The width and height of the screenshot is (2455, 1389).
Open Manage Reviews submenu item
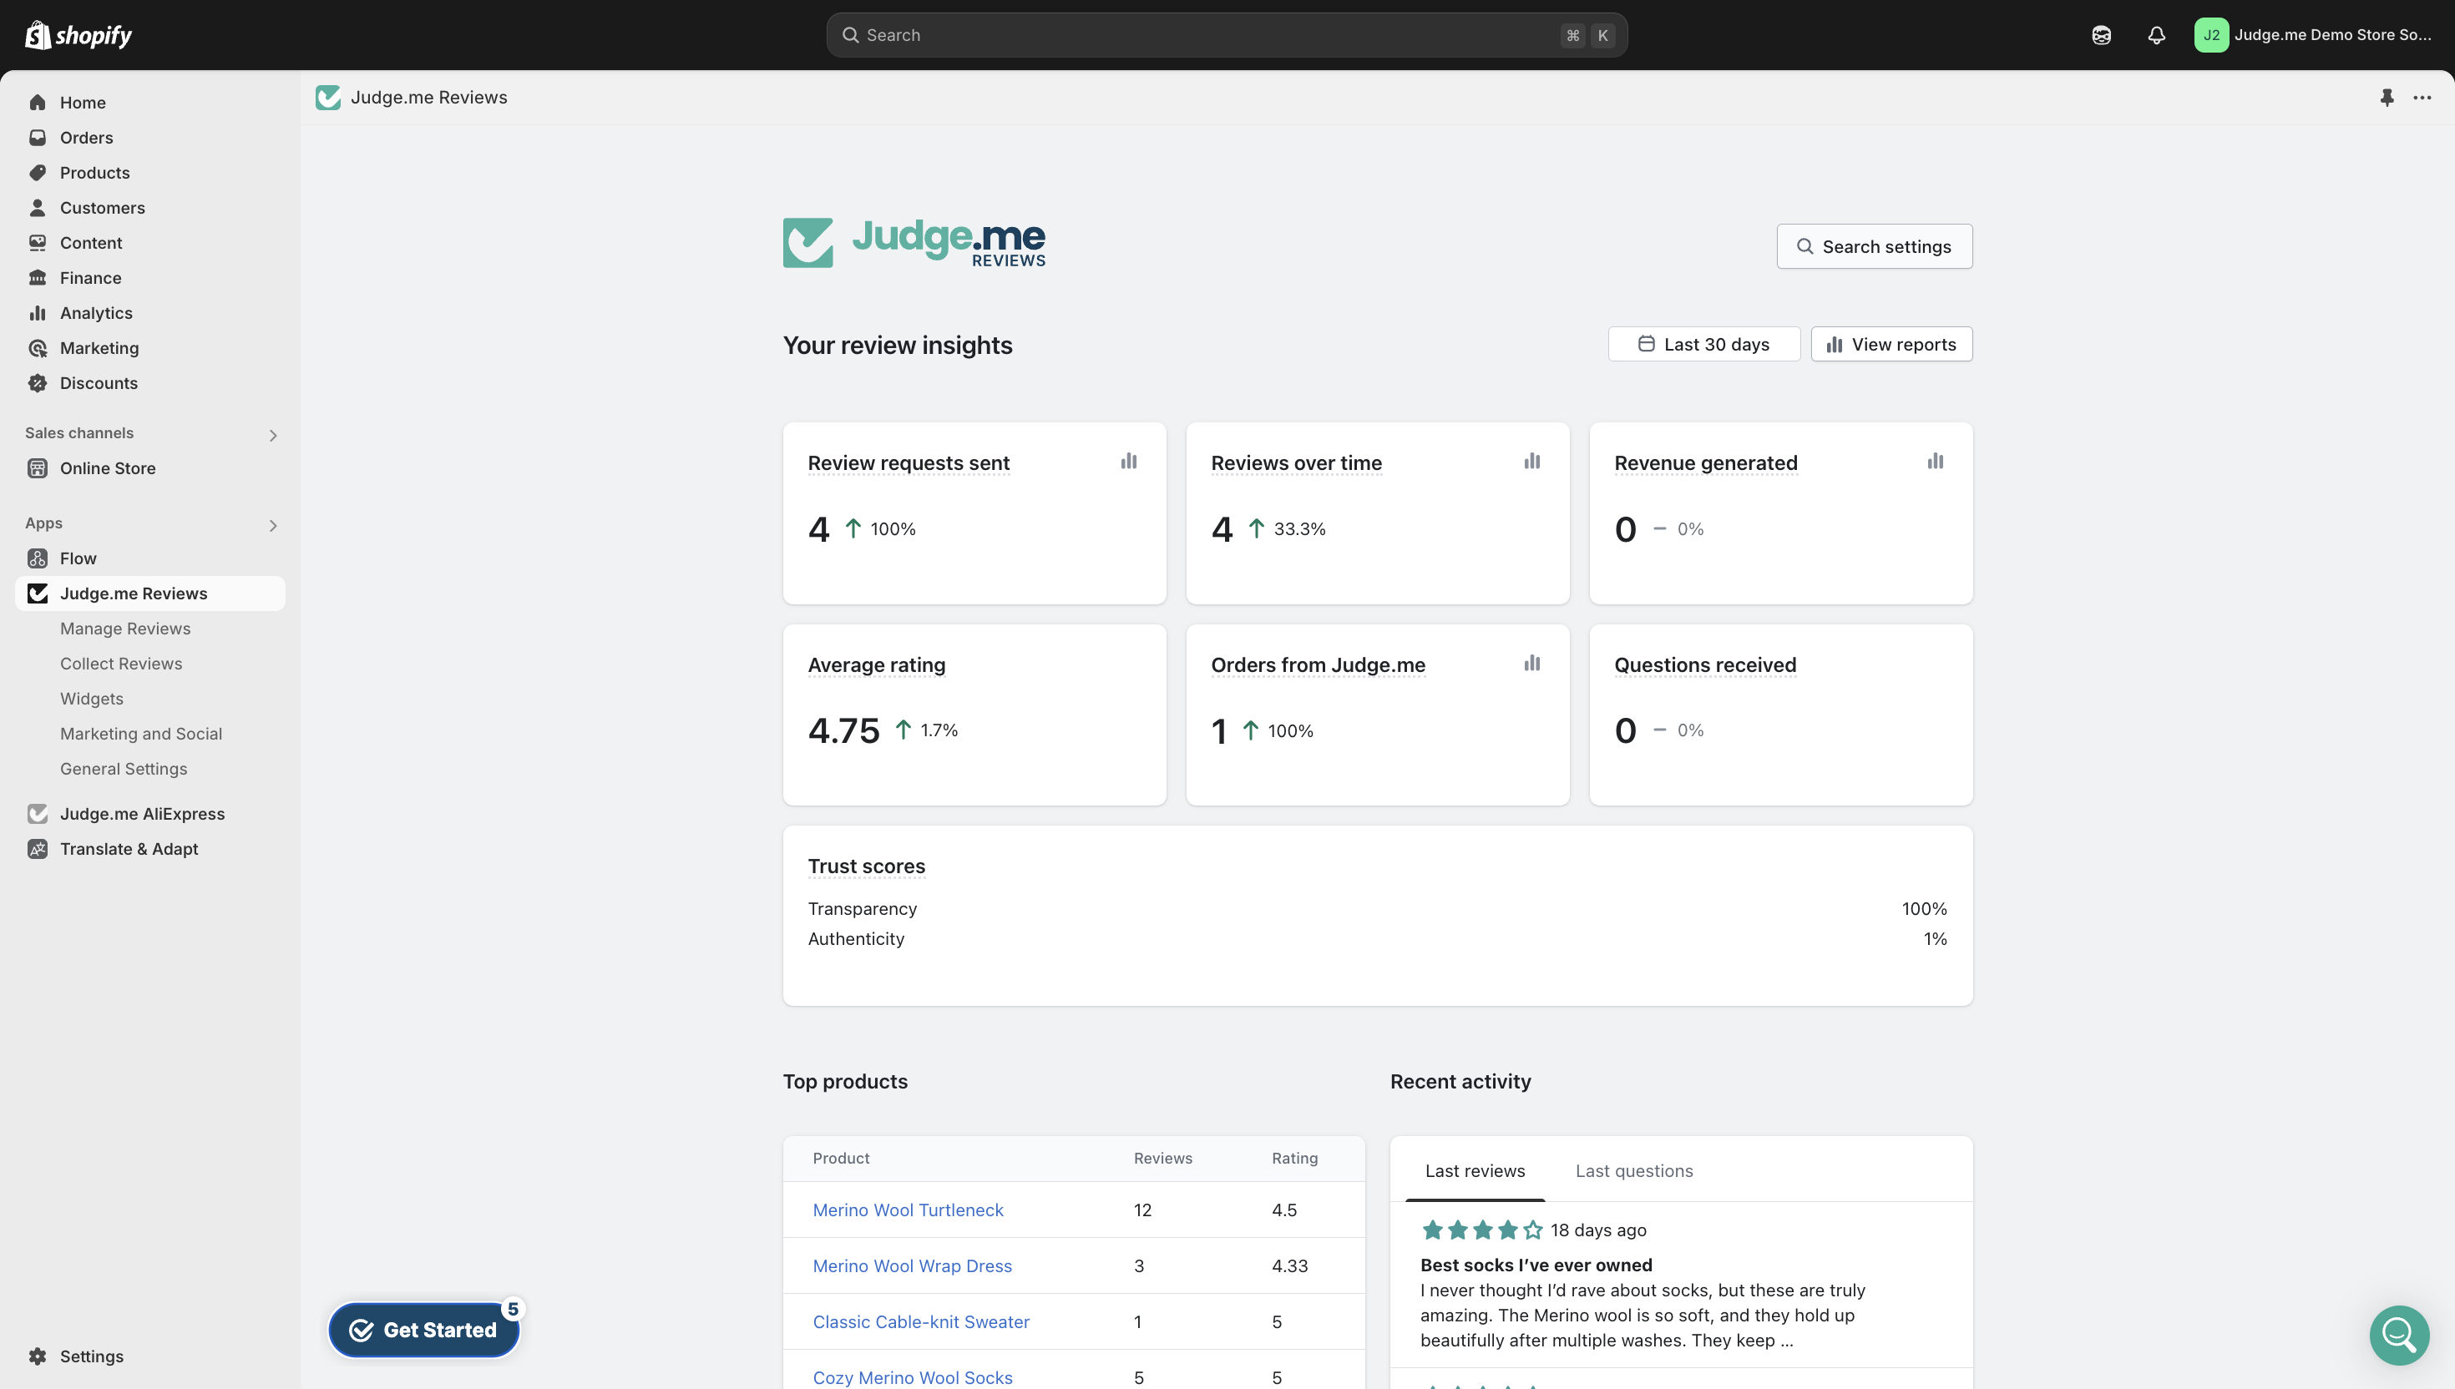125,629
